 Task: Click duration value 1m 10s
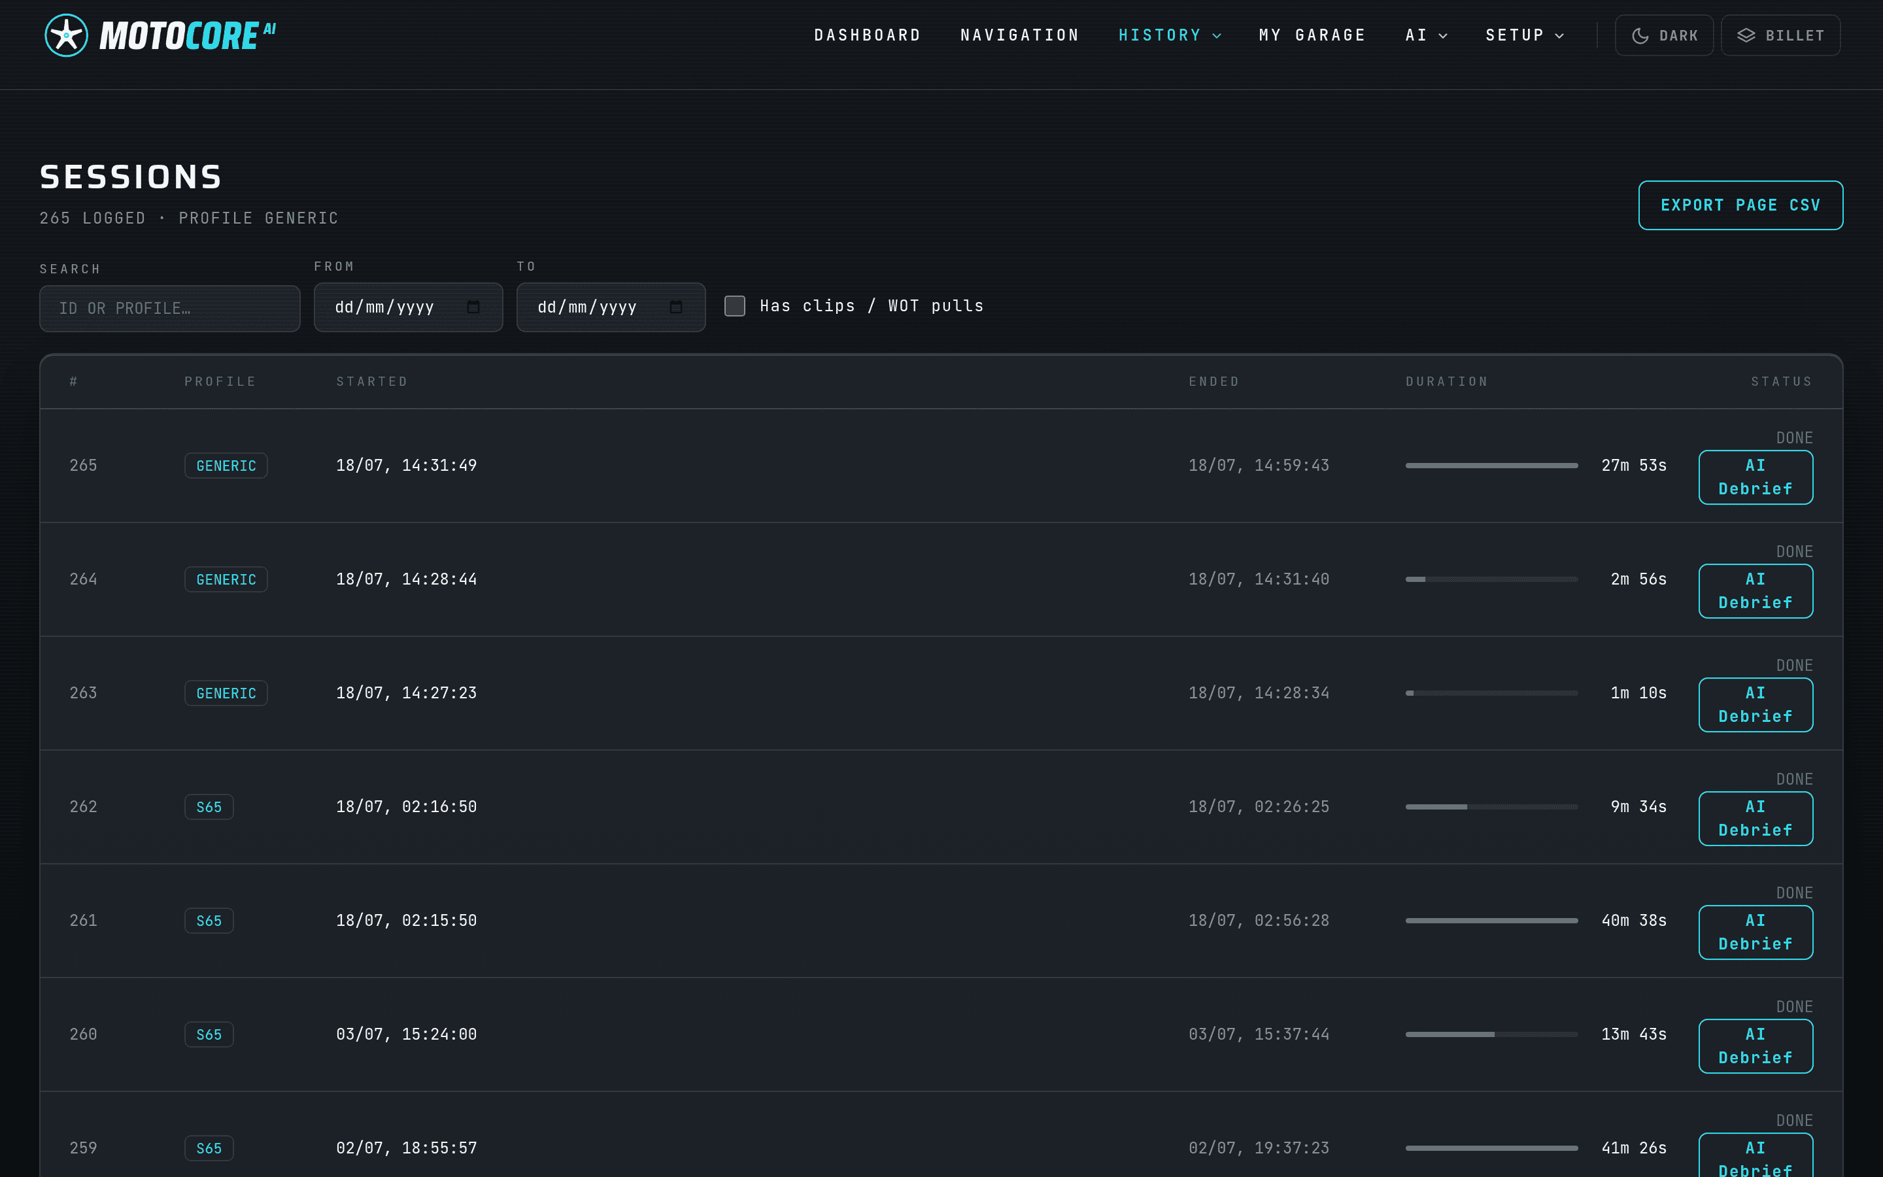[1638, 693]
